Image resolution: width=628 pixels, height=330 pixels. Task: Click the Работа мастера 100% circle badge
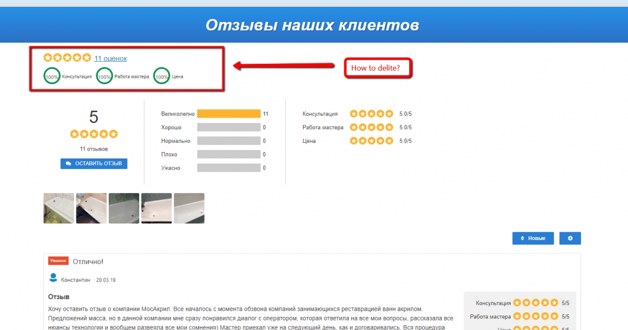coord(105,77)
